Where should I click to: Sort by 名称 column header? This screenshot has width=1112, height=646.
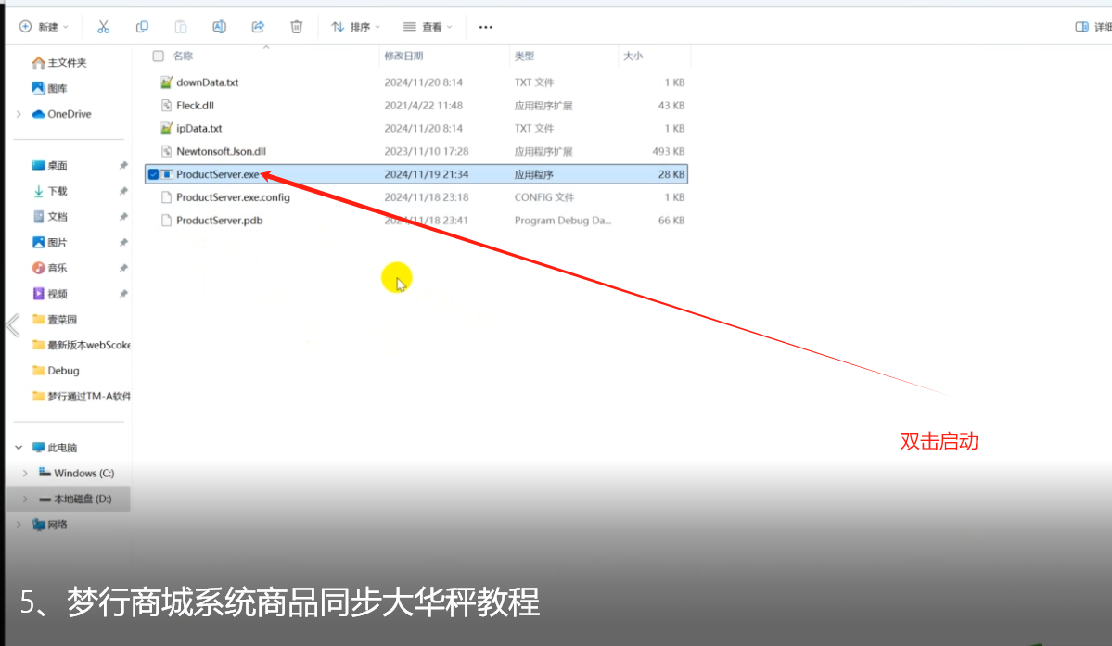pyautogui.click(x=183, y=56)
